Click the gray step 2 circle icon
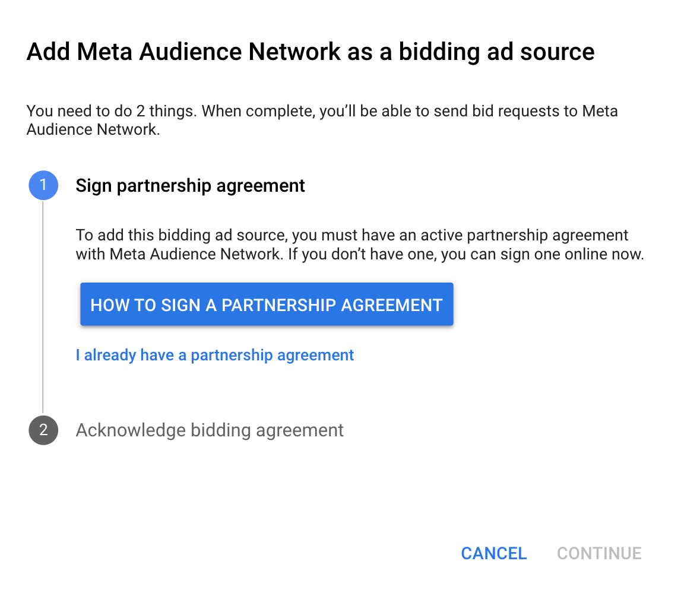Image resolution: width=681 pixels, height=599 pixels. [x=43, y=430]
